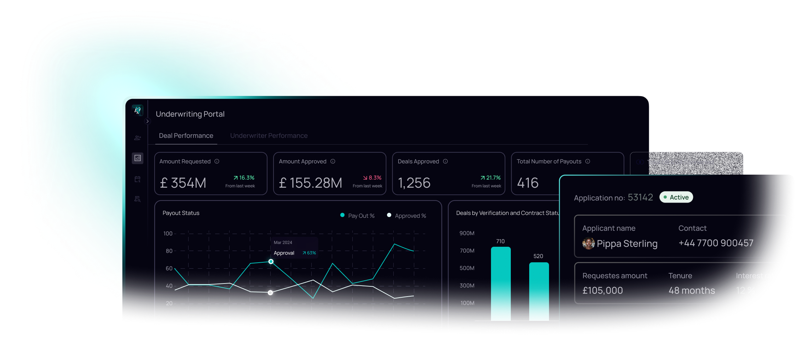Image resolution: width=803 pixels, height=362 pixels.
Task: Click the red down arrow beside 8.3%
Action: [365, 178]
